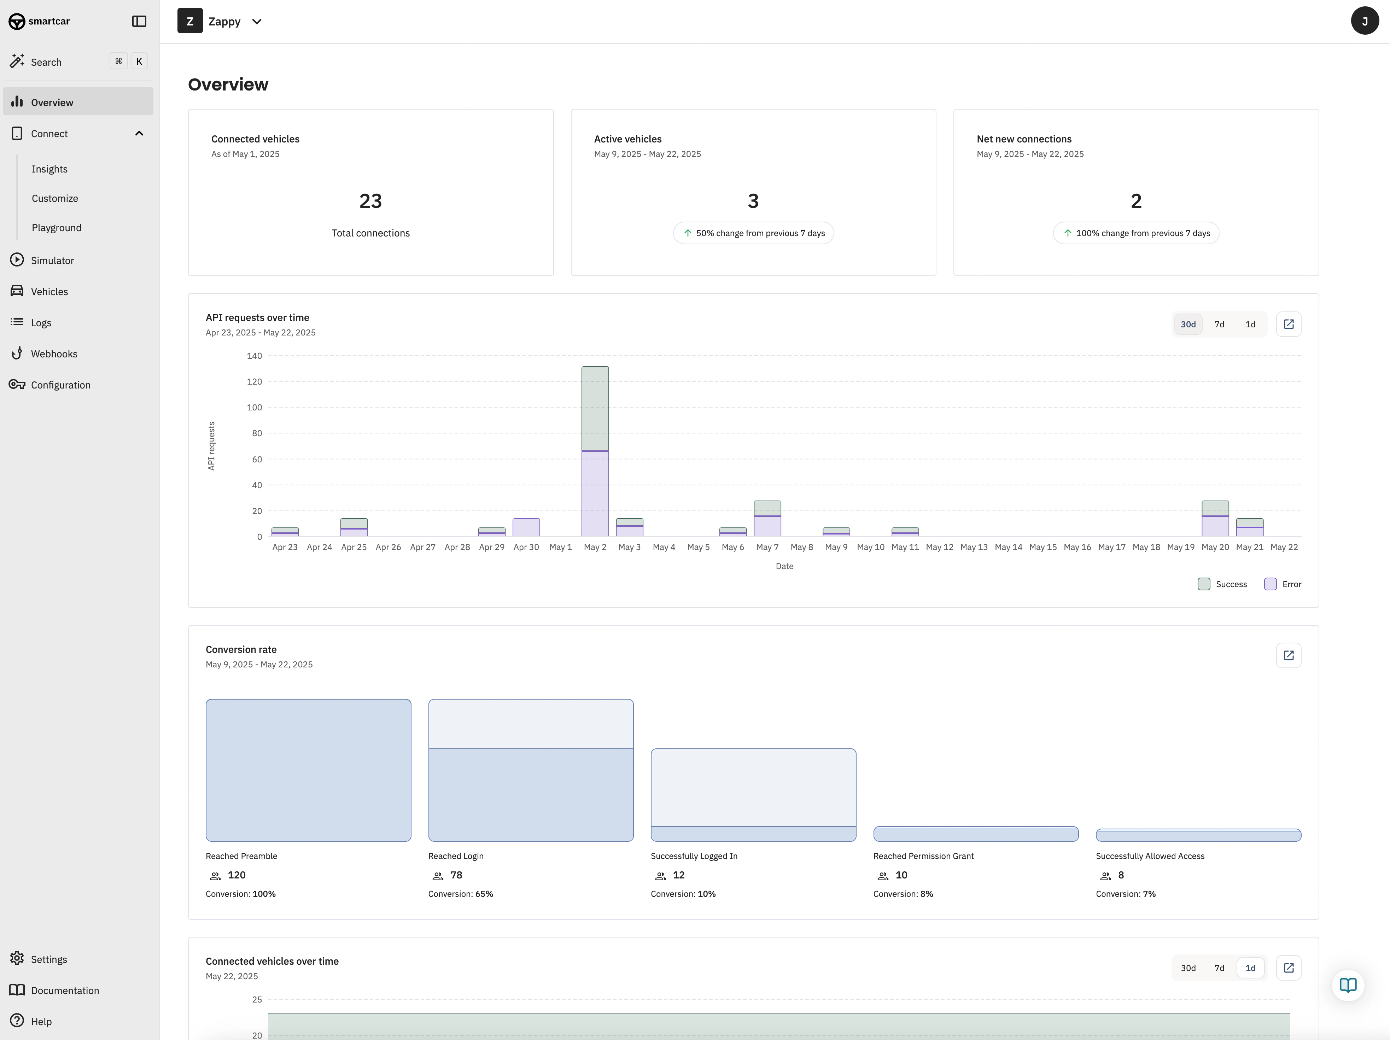Toggle Error series in chart legend
1390x1040 pixels.
pyautogui.click(x=1283, y=584)
